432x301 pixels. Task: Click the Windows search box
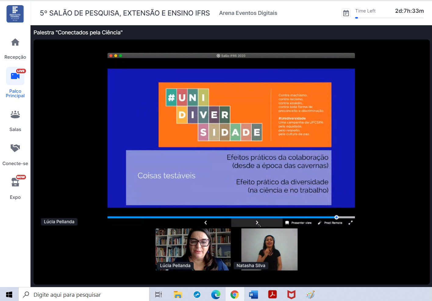pos(84,295)
